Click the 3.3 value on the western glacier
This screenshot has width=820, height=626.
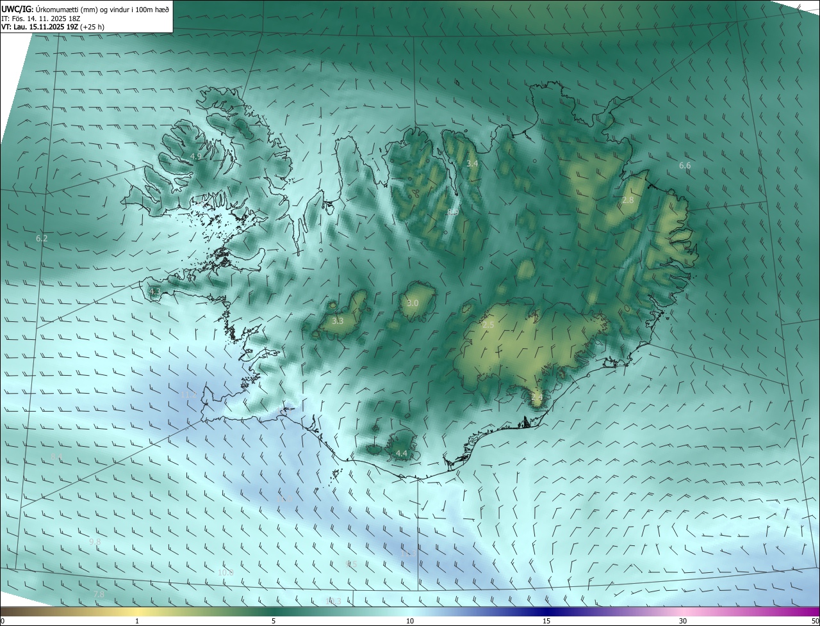[x=338, y=321]
